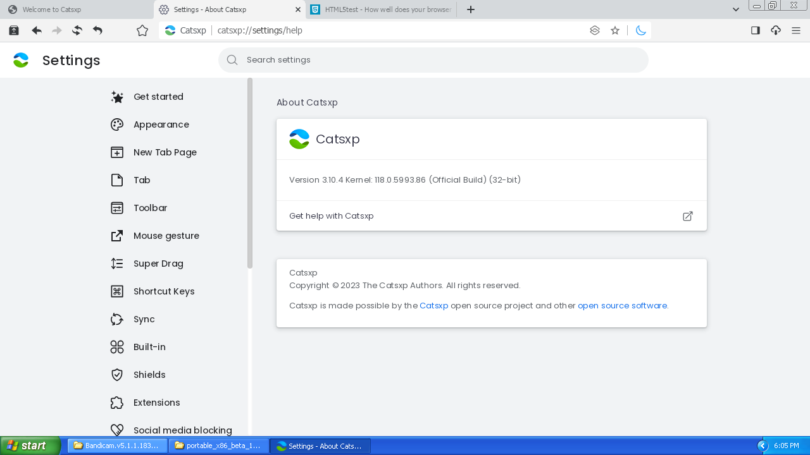Click the Toolbar settings icon
This screenshot has height=455, width=810.
(x=117, y=208)
